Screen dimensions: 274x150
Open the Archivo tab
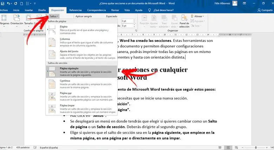pyautogui.click(x=4, y=10)
